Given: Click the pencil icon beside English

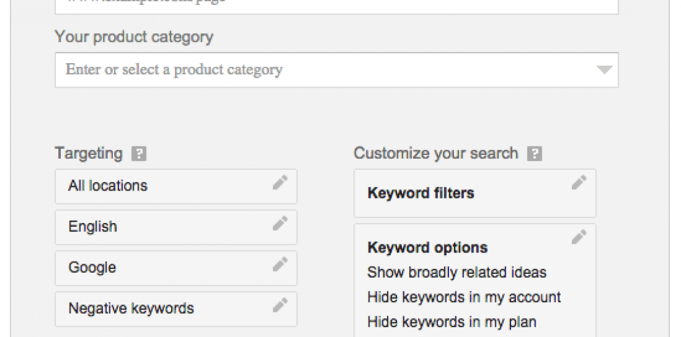Looking at the screenshot, I should 280,223.
